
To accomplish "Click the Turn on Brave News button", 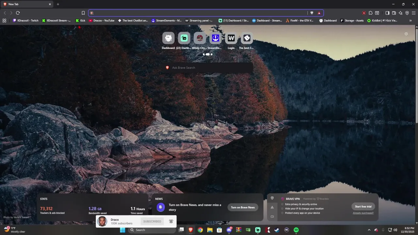I will pos(243,207).
